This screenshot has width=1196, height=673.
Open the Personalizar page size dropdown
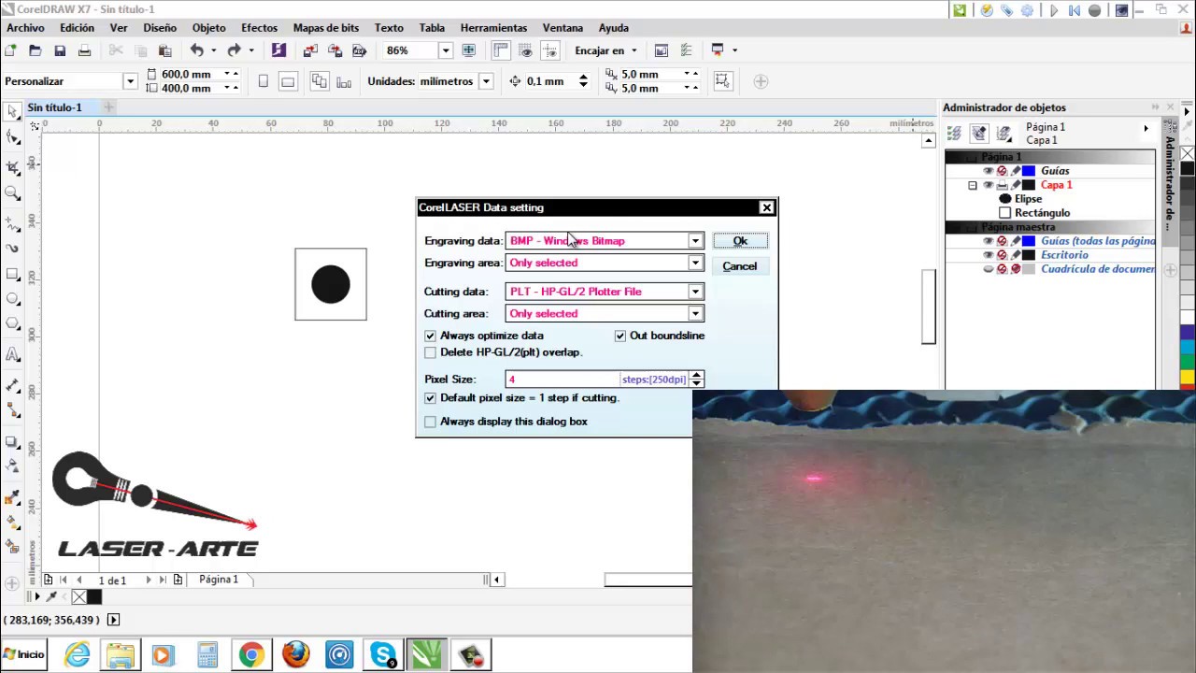[130, 81]
